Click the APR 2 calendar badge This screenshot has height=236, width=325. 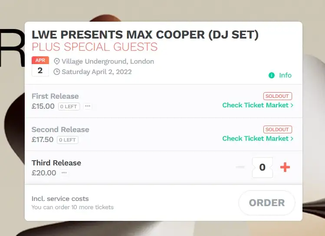(40, 66)
